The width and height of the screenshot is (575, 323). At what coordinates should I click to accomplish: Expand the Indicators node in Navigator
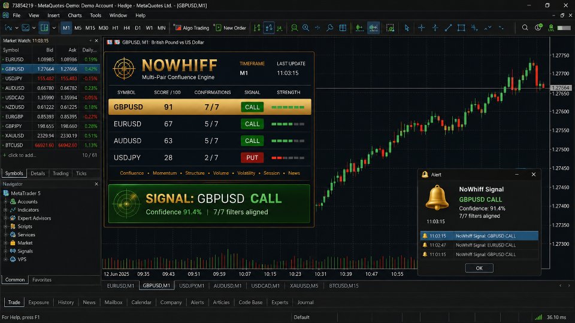pos(5,210)
